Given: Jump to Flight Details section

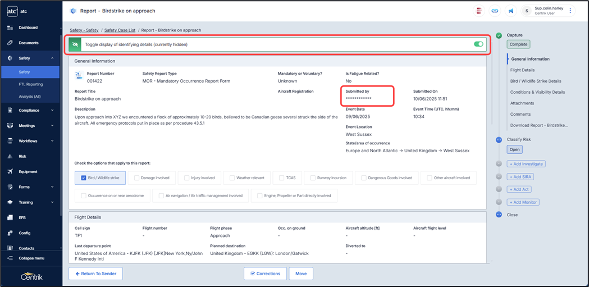Looking at the screenshot, I should 523,70.
